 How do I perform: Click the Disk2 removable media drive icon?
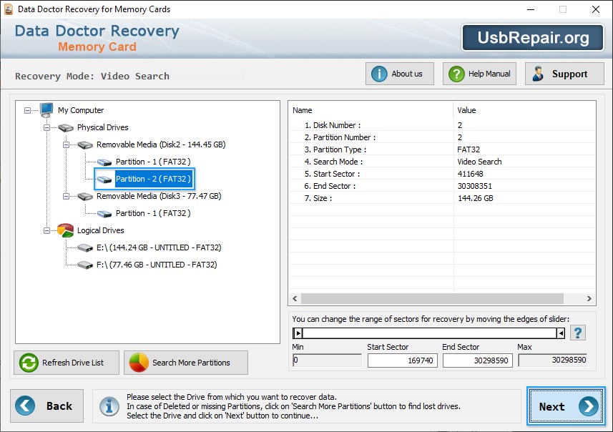(85, 144)
